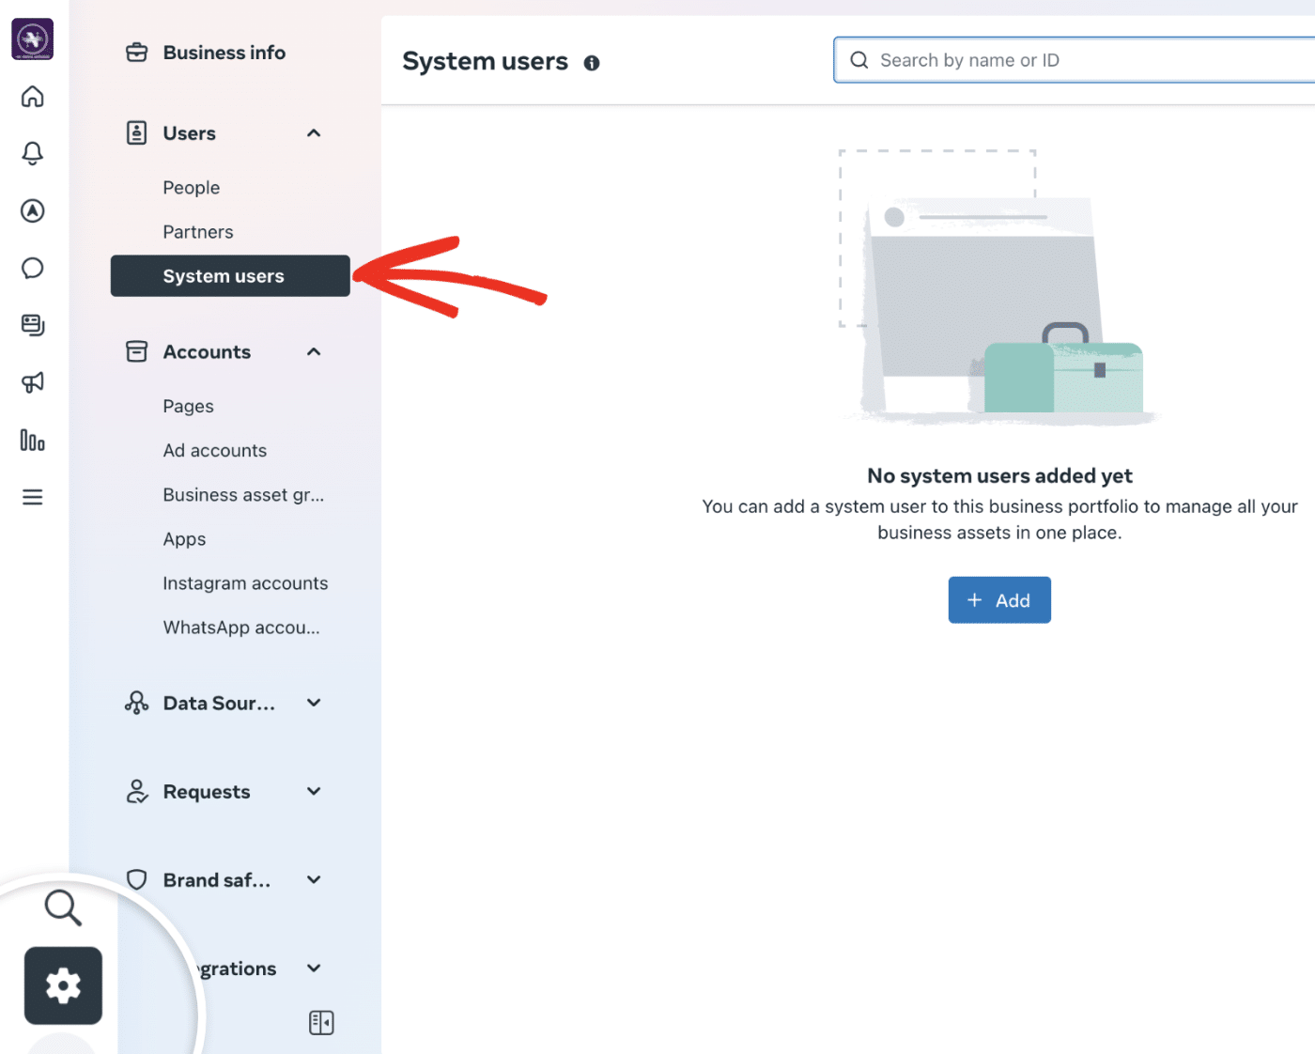Expand the Data Sources section
Image resolution: width=1315 pixels, height=1054 pixels.
click(x=313, y=702)
